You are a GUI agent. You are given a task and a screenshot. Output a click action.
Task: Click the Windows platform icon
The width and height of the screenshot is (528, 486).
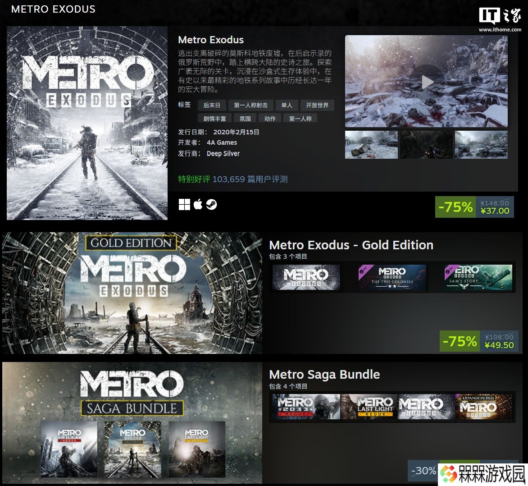[184, 204]
